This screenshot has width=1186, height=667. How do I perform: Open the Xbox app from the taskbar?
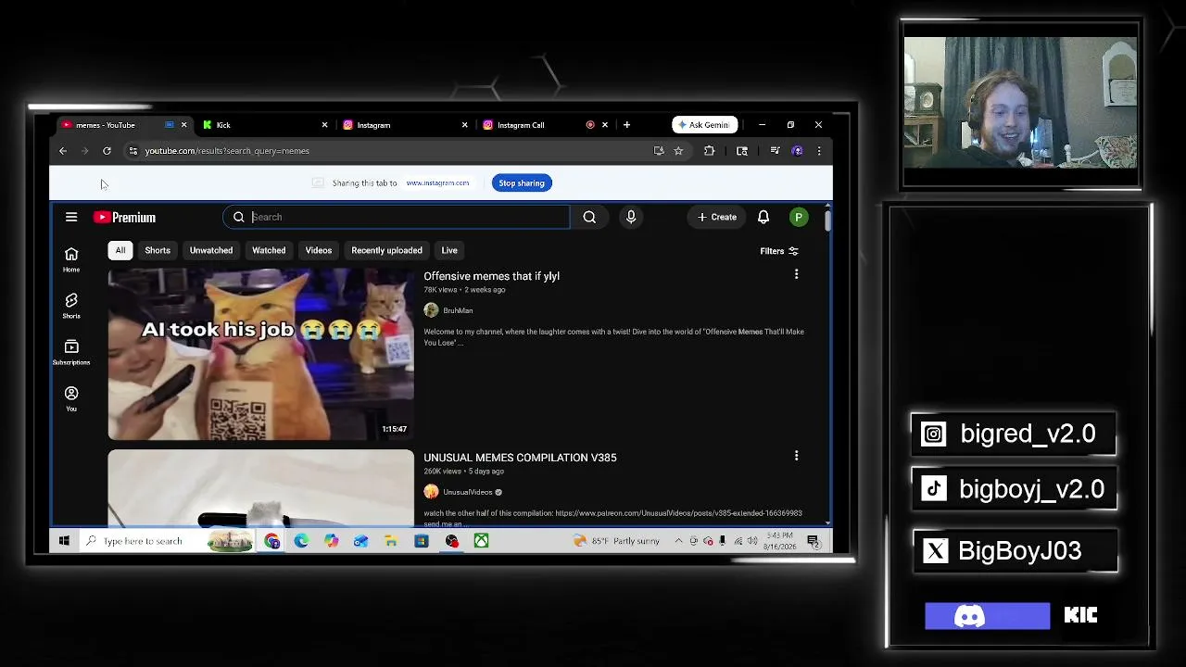point(481,541)
